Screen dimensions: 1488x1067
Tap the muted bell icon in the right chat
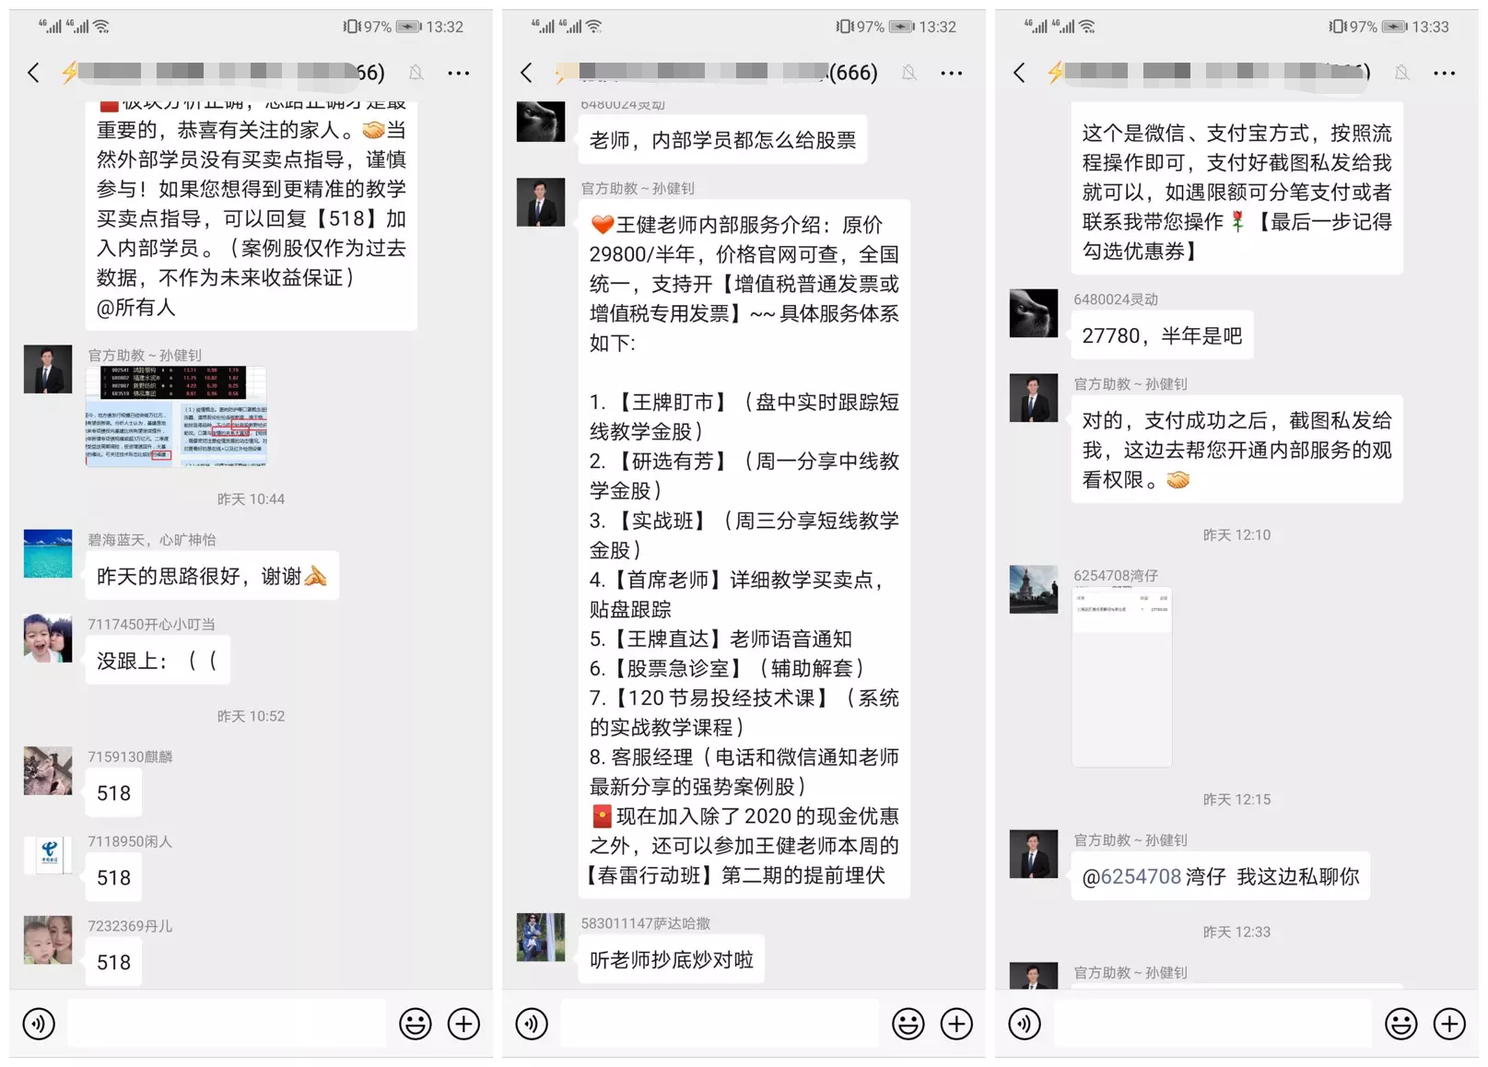point(1401,73)
